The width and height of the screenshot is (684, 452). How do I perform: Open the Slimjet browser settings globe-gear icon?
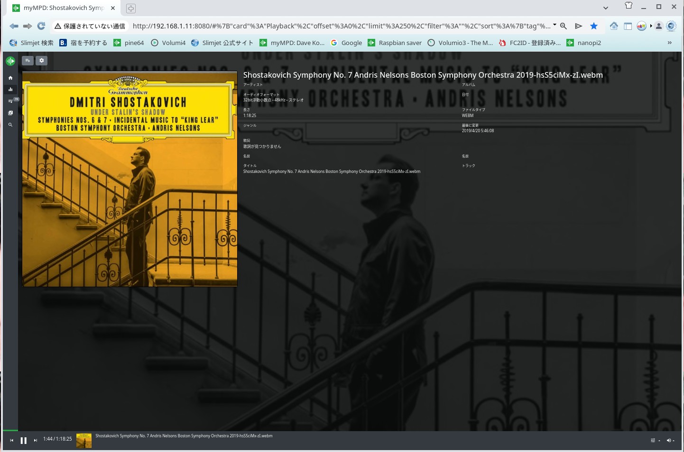(x=671, y=26)
